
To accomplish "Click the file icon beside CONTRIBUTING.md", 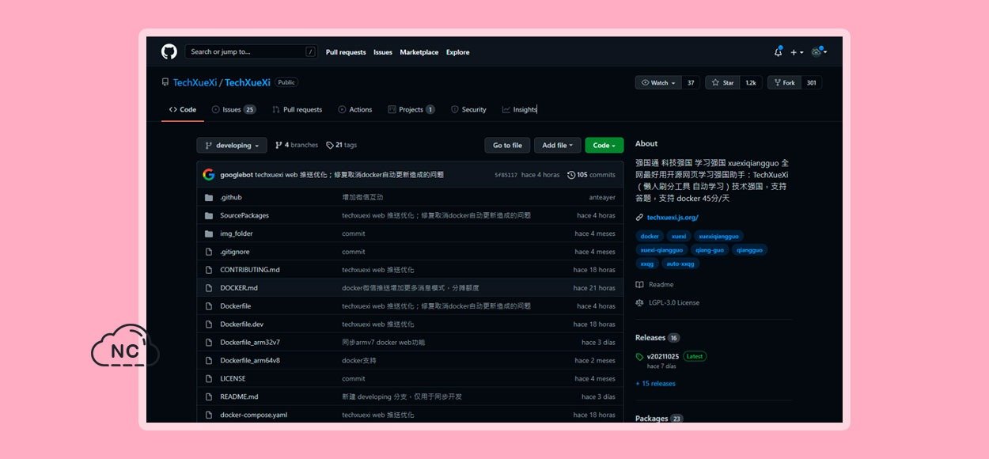I will click(x=209, y=270).
